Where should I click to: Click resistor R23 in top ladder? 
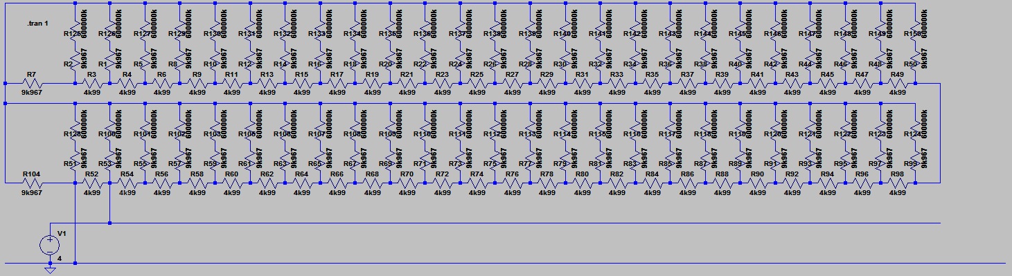(x=443, y=84)
